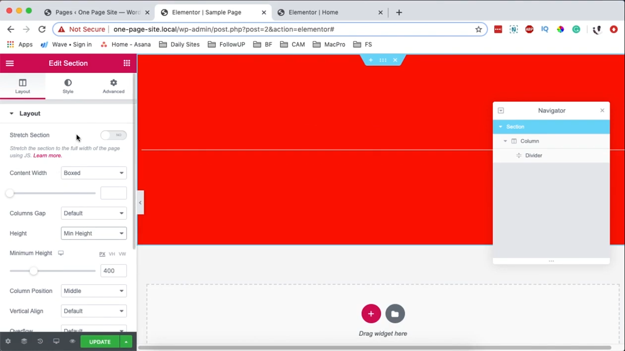Close the Elementor Home browser tab
The width and height of the screenshot is (625, 351).
click(x=380, y=12)
